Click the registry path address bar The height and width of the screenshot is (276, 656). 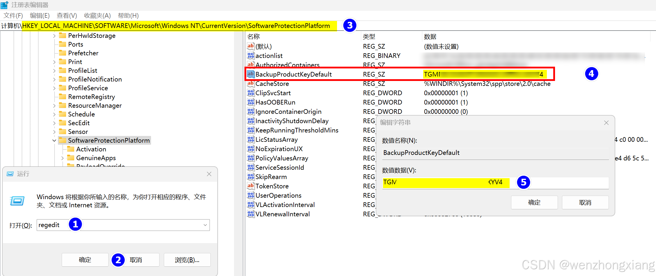pyautogui.click(x=328, y=26)
